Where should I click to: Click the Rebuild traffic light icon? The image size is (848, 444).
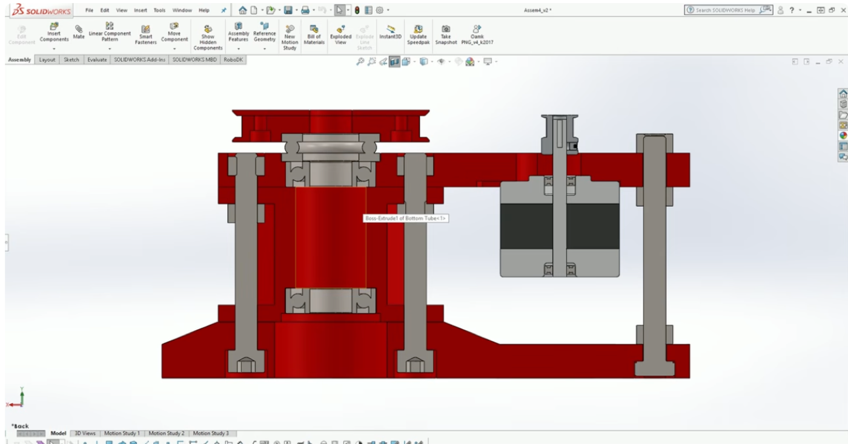tap(357, 10)
